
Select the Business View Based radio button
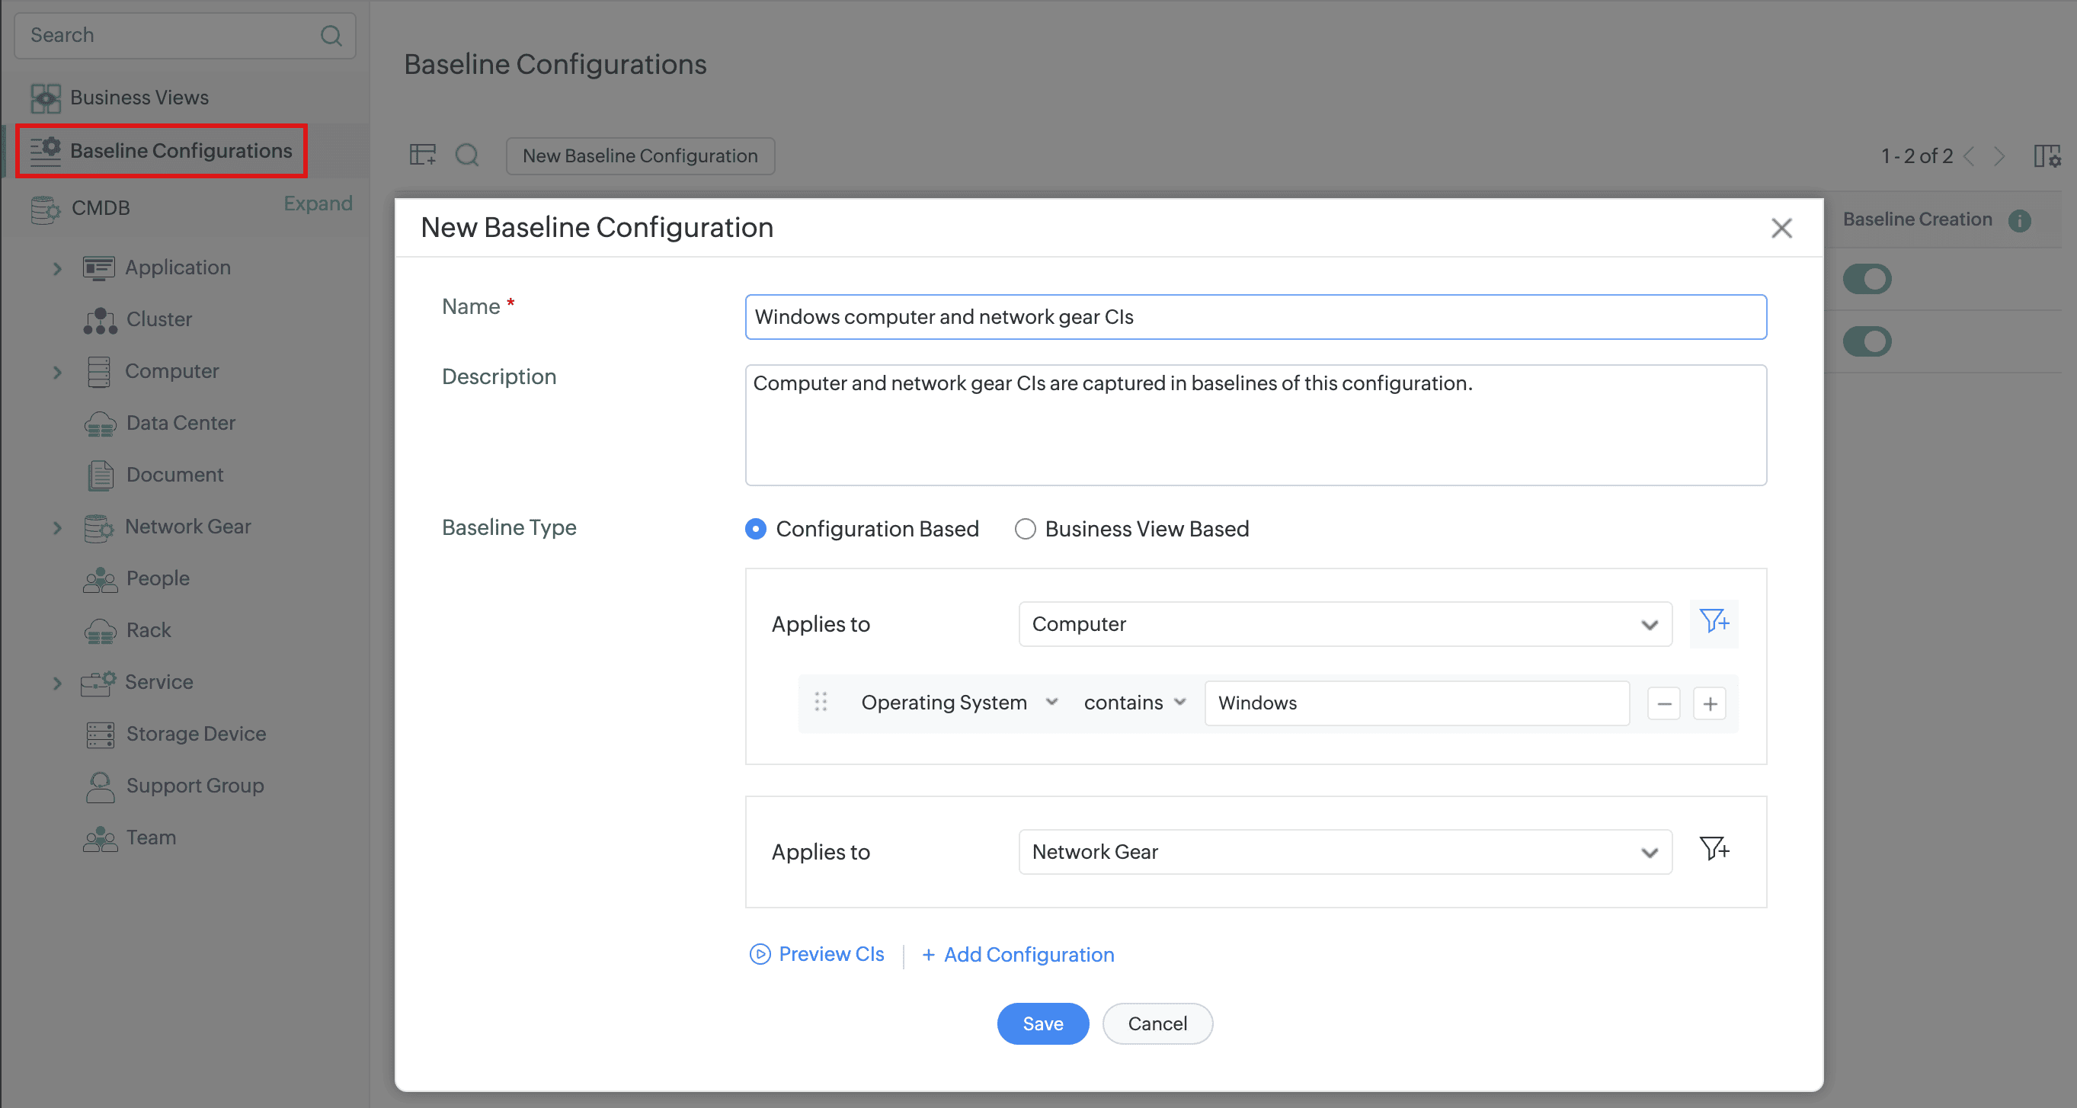[x=1025, y=529]
